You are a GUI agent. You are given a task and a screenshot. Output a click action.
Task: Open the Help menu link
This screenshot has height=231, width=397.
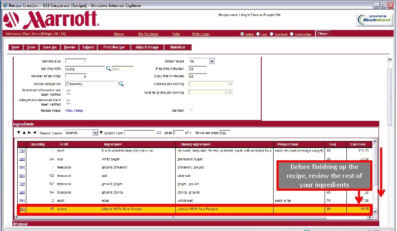click(x=176, y=34)
